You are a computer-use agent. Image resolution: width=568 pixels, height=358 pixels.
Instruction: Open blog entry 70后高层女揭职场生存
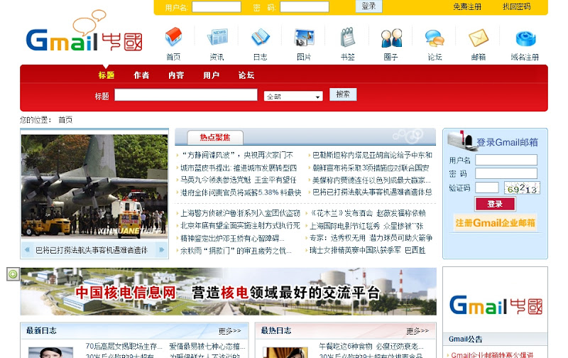tap(124, 346)
